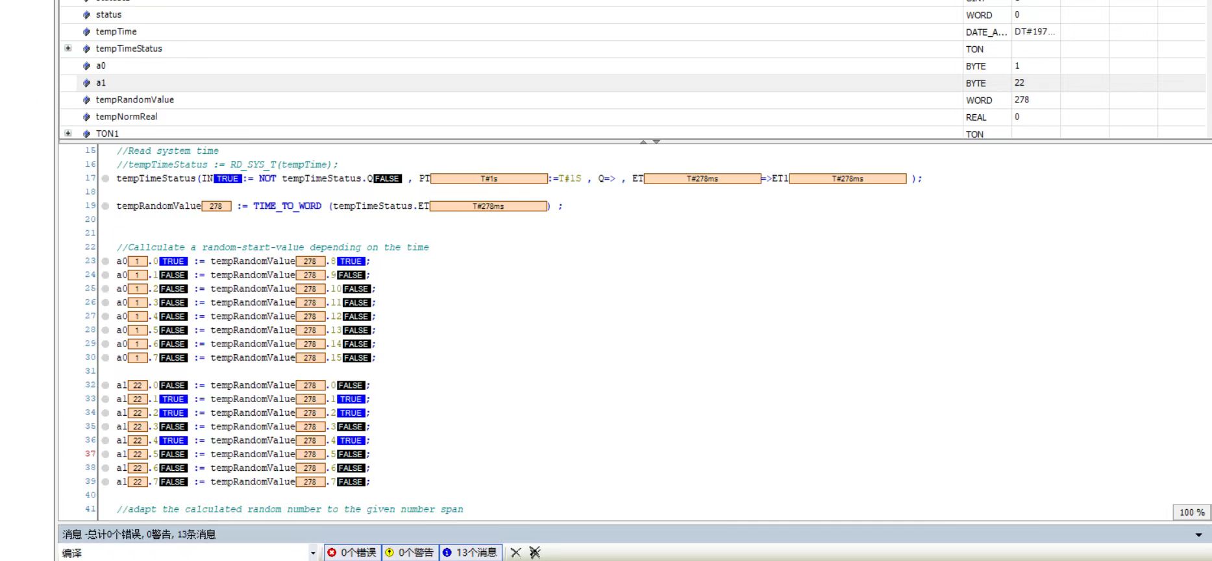Toggle breakpoint on line 33
Viewport: 1212px width, 561px height.
pyautogui.click(x=105, y=399)
